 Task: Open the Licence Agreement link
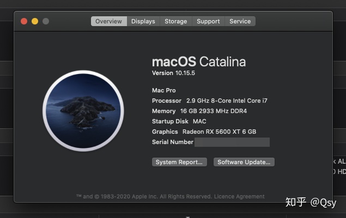[x=239, y=196]
